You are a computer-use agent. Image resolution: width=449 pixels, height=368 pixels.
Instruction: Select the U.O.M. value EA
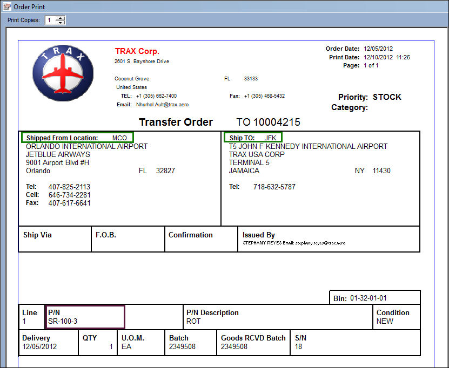click(126, 346)
